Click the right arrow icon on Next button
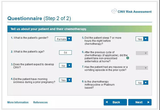The height and width of the screenshot is (110, 160). click(x=149, y=102)
